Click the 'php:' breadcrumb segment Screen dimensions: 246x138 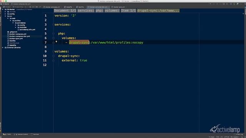99,11
